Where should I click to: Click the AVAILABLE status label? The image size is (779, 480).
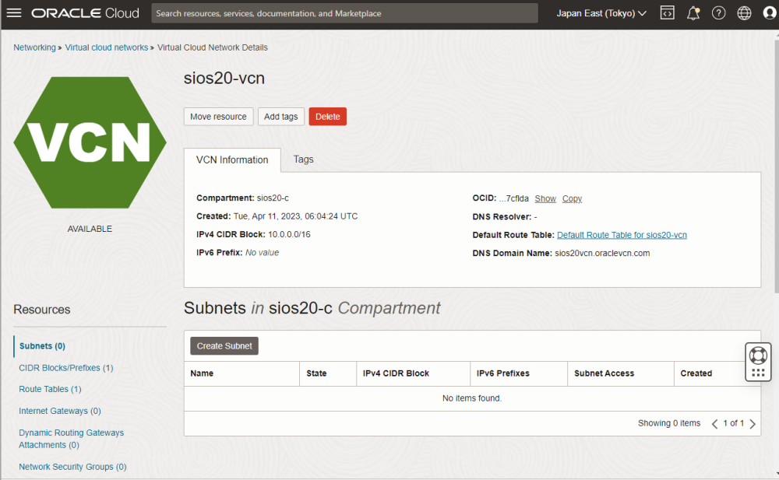[x=90, y=229]
